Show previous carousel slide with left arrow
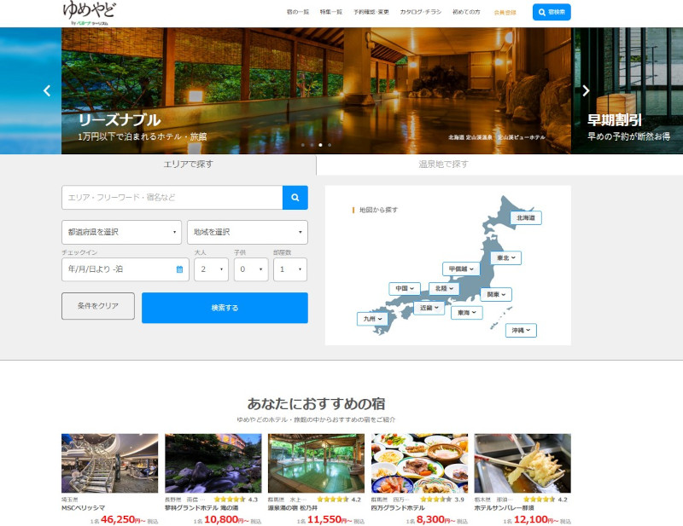The image size is (683, 526). point(47,90)
